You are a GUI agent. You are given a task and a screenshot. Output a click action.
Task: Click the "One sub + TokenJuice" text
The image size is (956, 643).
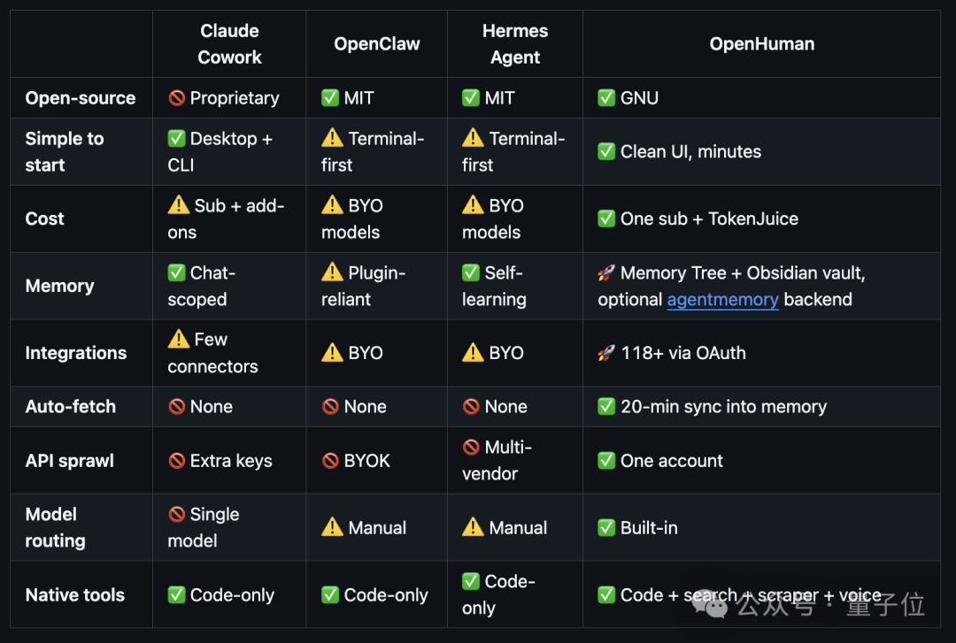(710, 218)
